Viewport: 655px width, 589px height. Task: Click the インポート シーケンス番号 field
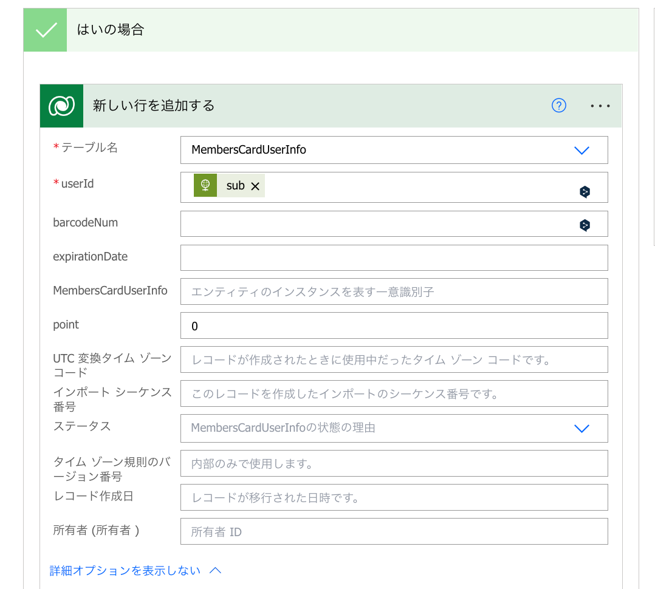pos(394,393)
